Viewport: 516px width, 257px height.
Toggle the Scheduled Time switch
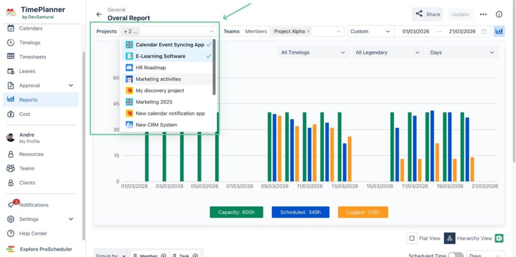(456, 255)
